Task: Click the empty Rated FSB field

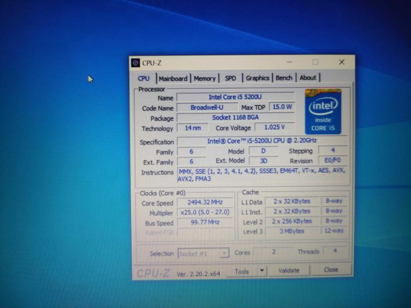Action: tap(205, 232)
